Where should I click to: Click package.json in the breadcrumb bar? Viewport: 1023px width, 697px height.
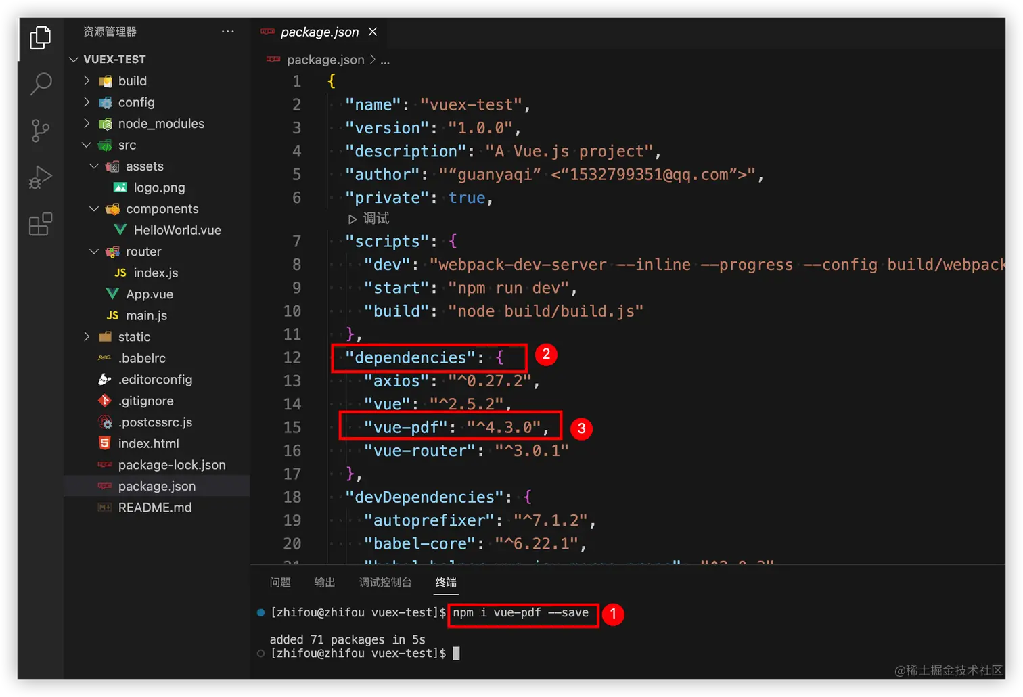pyautogui.click(x=325, y=60)
